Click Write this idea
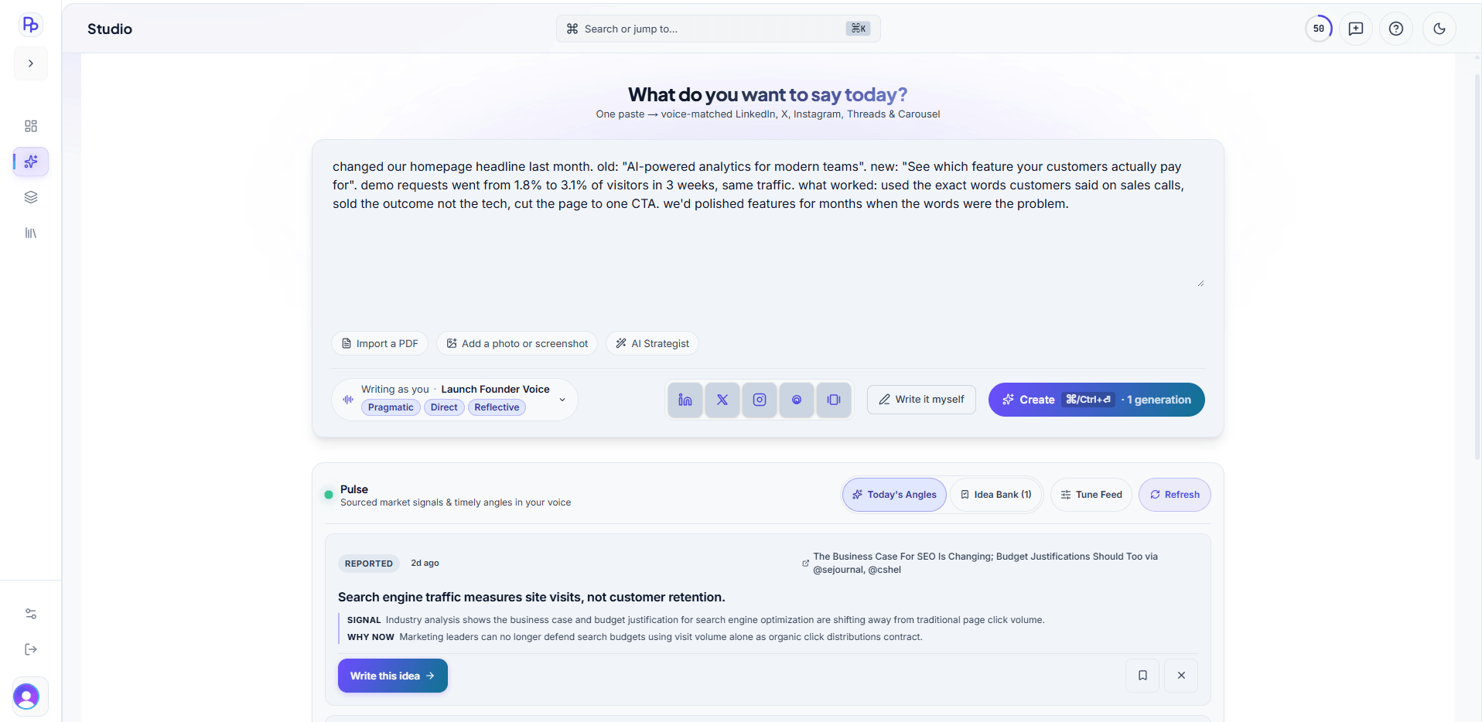Image resolution: width=1482 pixels, height=722 pixels. pos(393,676)
